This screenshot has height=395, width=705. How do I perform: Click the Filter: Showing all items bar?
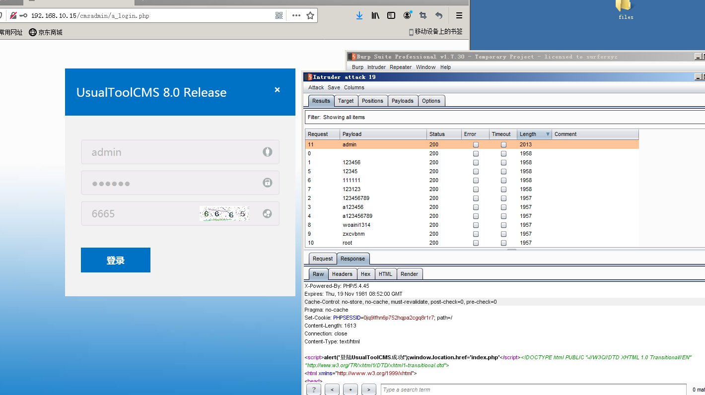coord(504,117)
